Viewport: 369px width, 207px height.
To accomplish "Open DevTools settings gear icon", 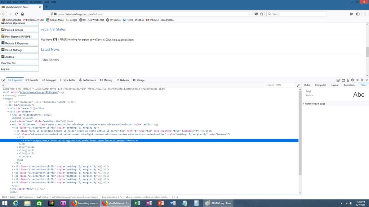I will tap(352, 80).
